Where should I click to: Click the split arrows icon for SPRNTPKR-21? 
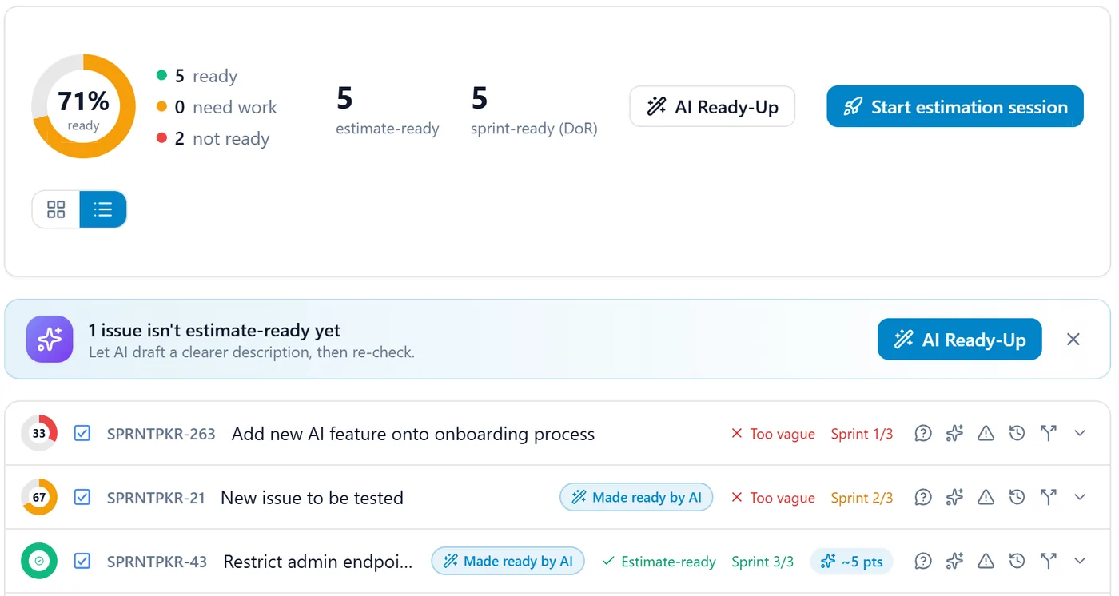[1048, 498]
